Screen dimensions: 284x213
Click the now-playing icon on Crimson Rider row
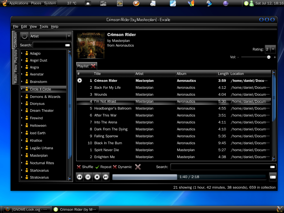pyautogui.click(x=80, y=80)
